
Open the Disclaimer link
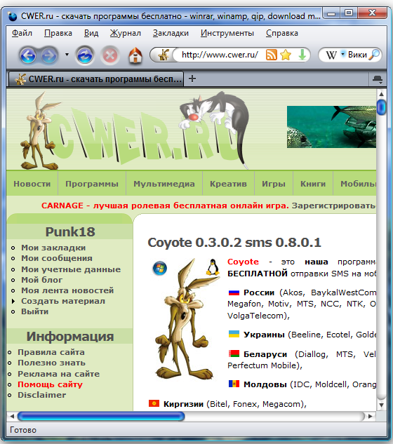pyautogui.click(x=41, y=395)
